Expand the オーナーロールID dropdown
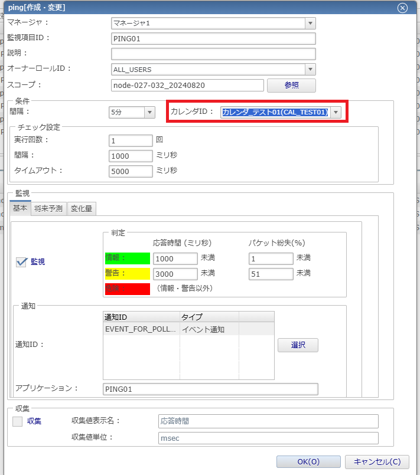 310,70
